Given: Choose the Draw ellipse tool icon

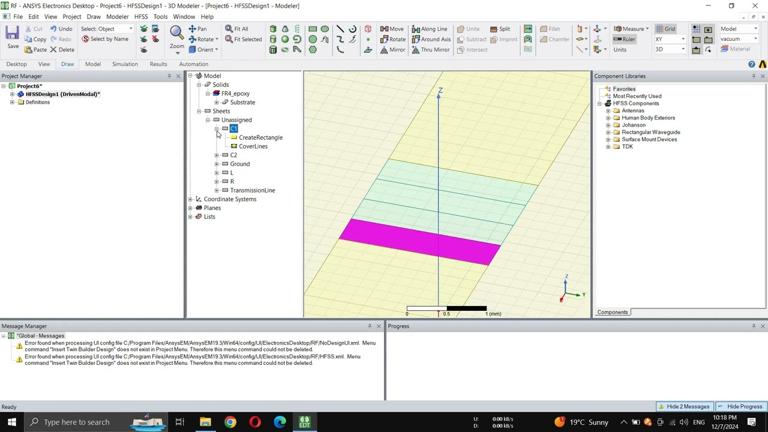Looking at the screenshot, I should (x=325, y=29).
